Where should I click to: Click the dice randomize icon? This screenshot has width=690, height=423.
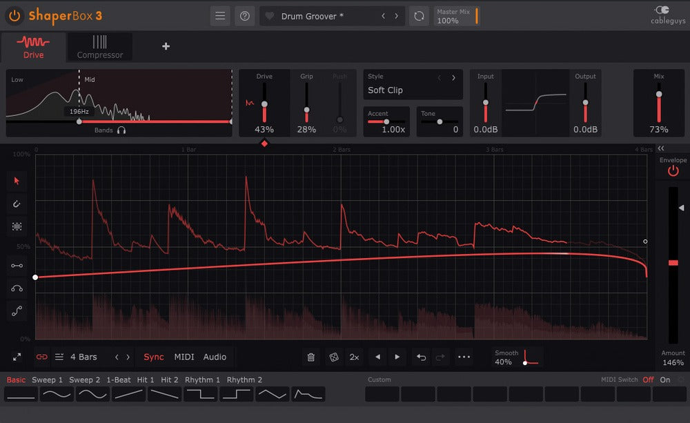(333, 357)
